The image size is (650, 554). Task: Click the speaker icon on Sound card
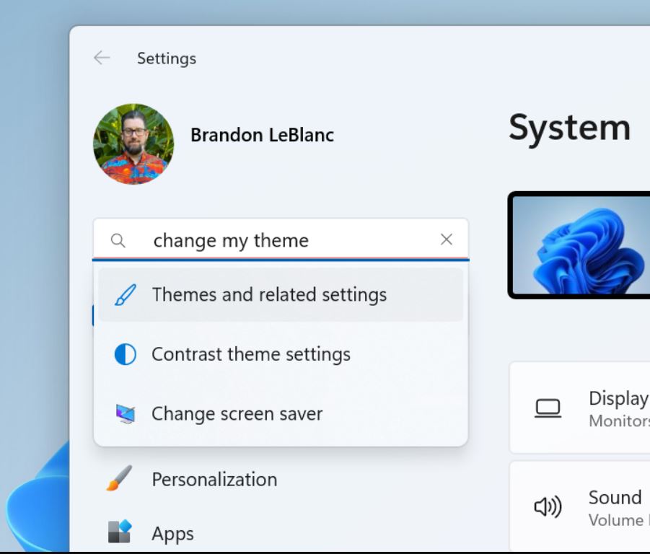point(548,508)
